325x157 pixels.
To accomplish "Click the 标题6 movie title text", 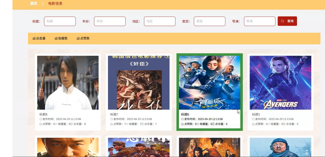I will click(x=185, y=115).
